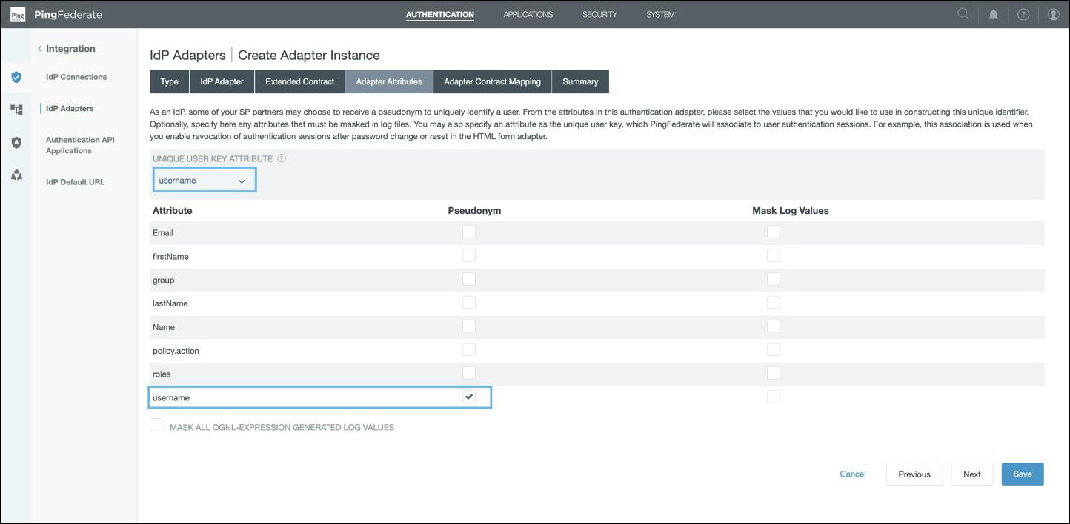Open the Unique User Key Attribute dropdown
The height and width of the screenshot is (524, 1070).
click(x=204, y=180)
